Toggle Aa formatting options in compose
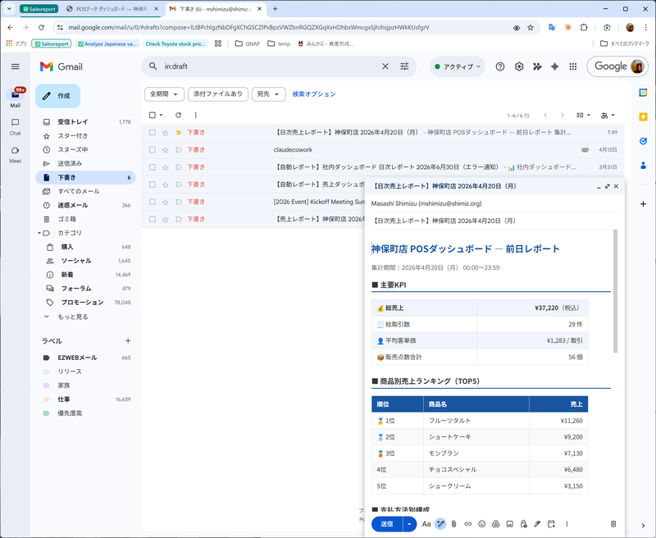656x538 pixels. pyautogui.click(x=426, y=524)
